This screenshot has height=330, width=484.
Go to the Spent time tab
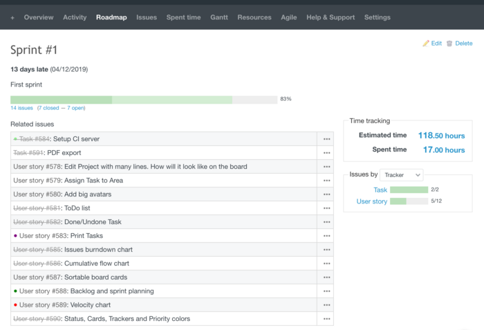(183, 17)
